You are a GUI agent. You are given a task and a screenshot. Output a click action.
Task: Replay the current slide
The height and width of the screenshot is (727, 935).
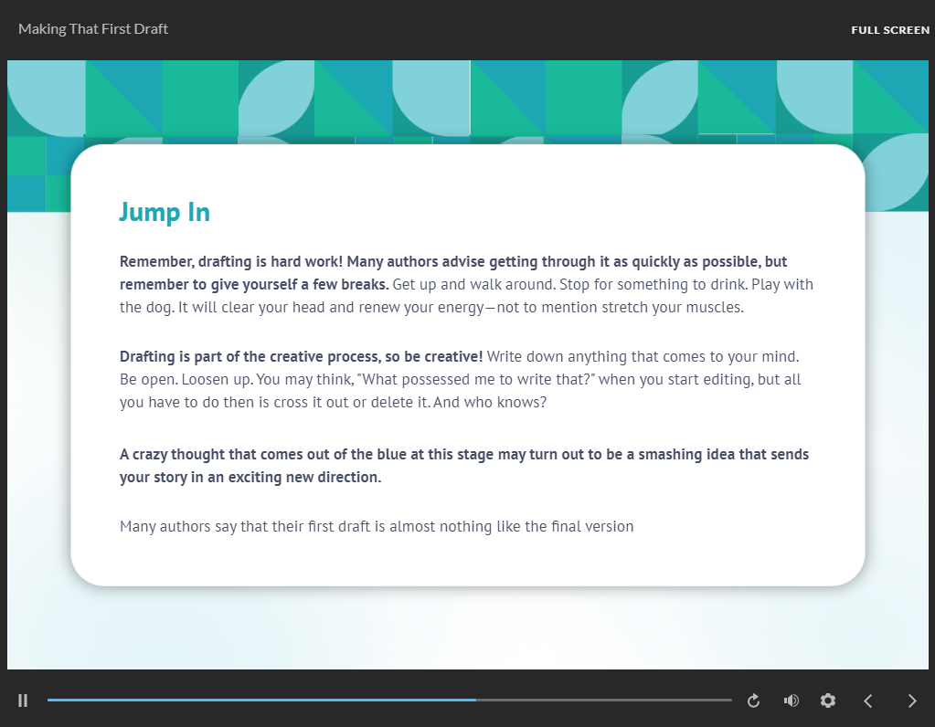pyautogui.click(x=754, y=701)
